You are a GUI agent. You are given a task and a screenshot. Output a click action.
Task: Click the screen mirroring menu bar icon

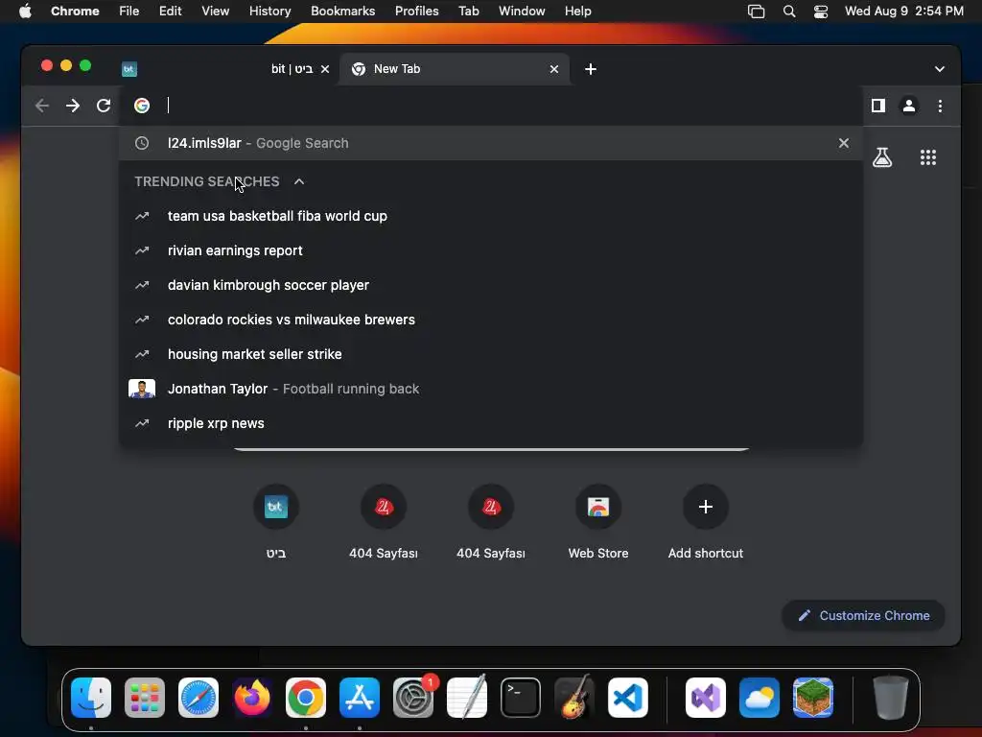756,12
